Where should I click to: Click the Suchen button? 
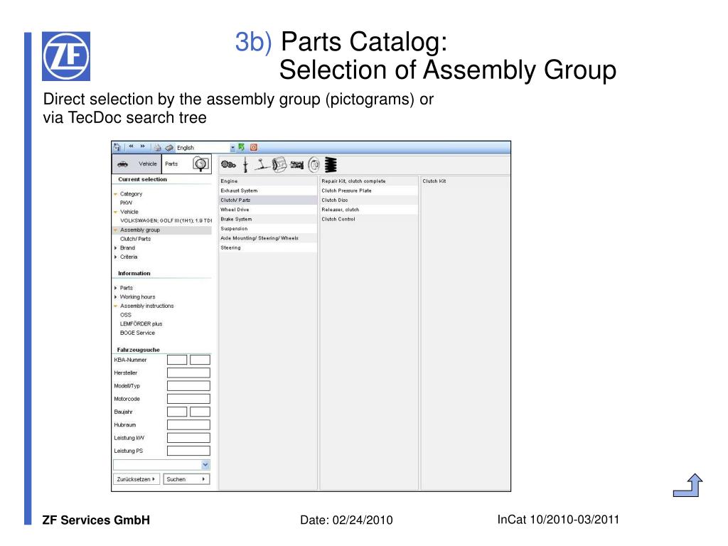(x=186, y=479)
